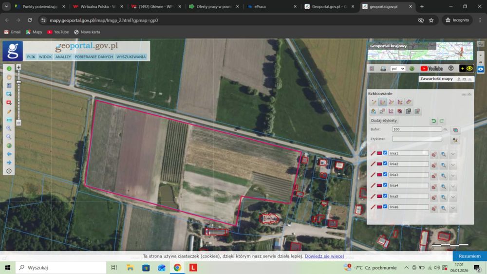Uncheck the linia6 checkbox
The height and width of the screenshot is (274, 487).
point(385,206)
